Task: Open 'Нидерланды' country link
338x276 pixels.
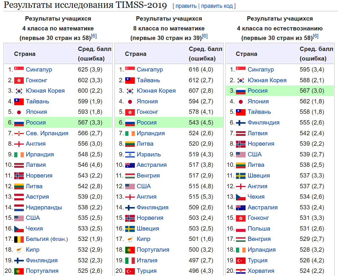Action: pyautogui.click(x=44, y=207)
